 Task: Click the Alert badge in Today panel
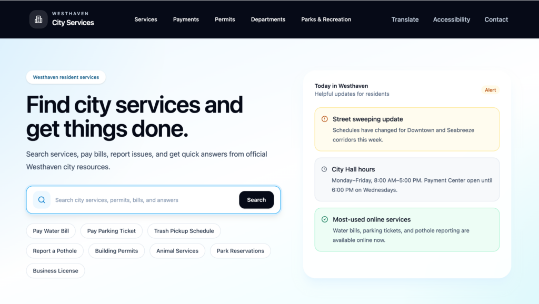(490, 90)
